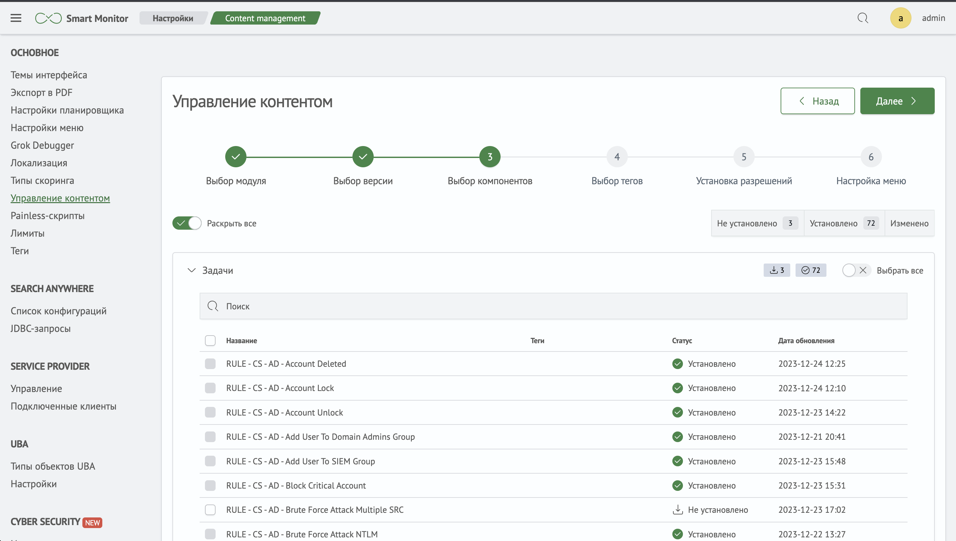Open 'Список конфигураций' sidebar link
The height and width of the screenshot is (541, 956).
pyautogui.click(x=58, y=311)
